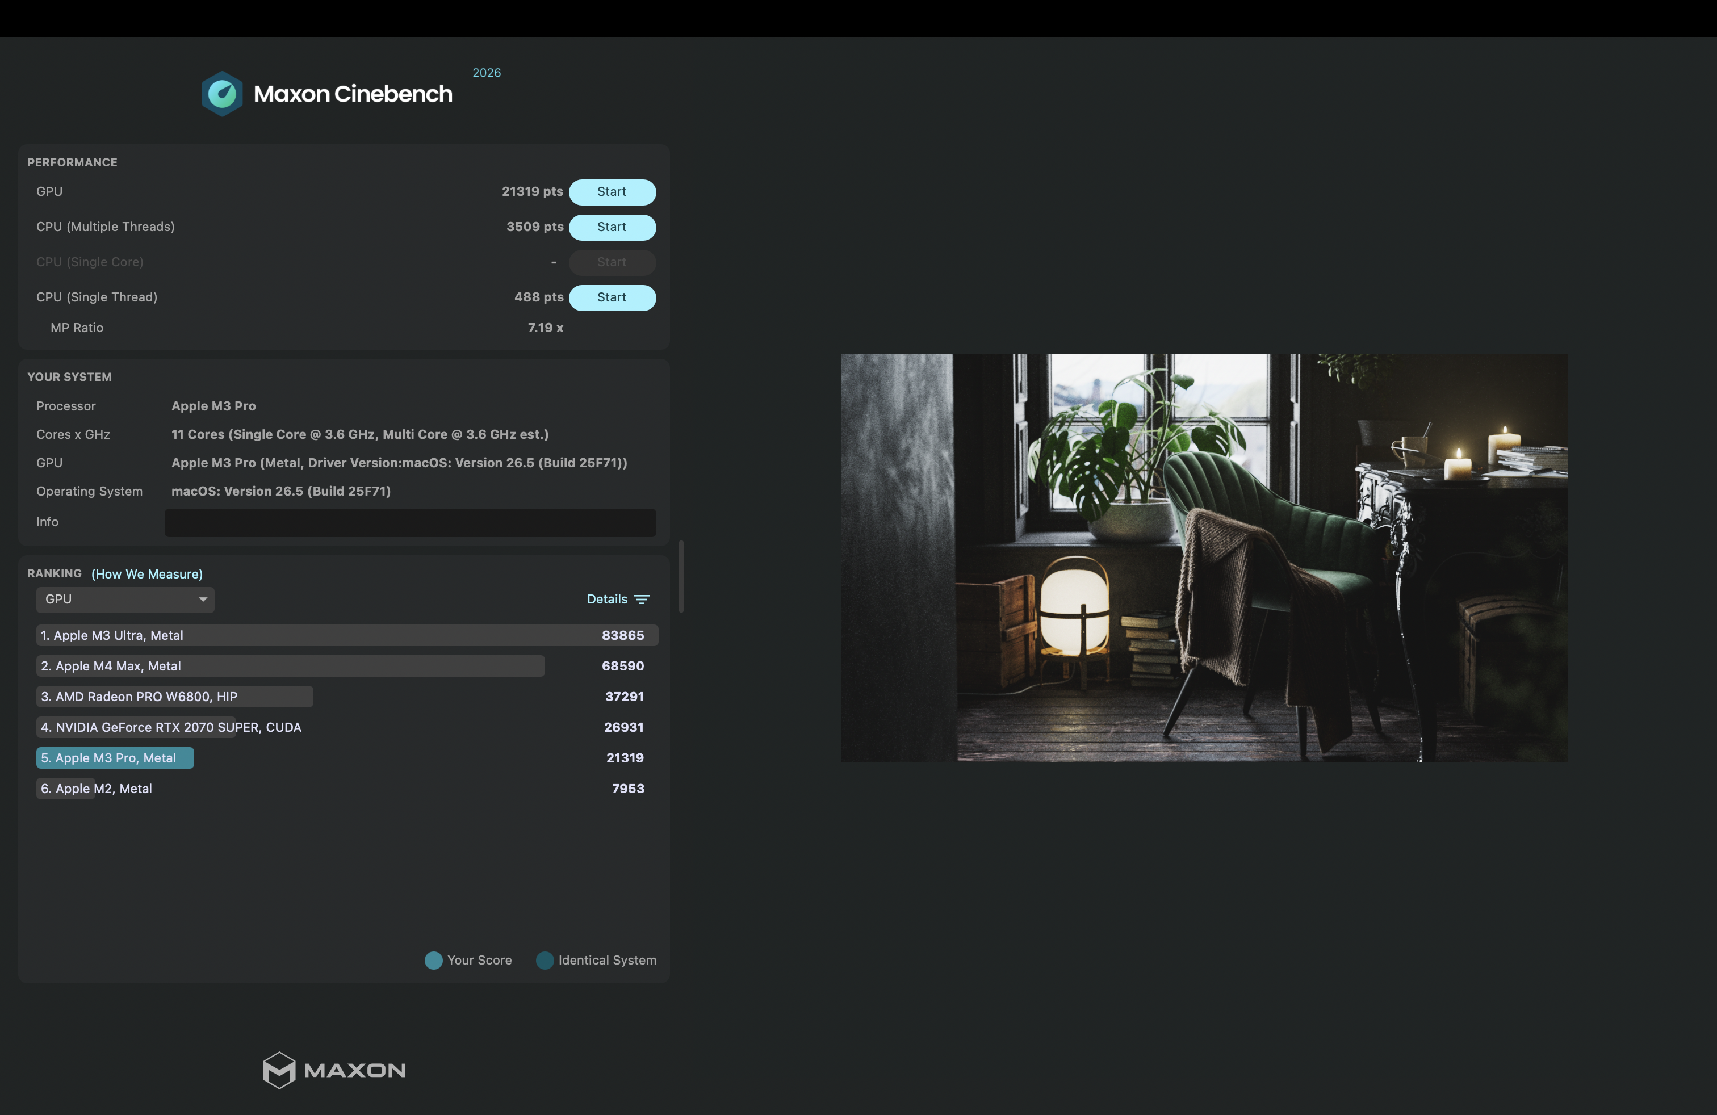Open the GPU ranking type dropdown
The image size is (1717, 1115).
tap(125, 600)
